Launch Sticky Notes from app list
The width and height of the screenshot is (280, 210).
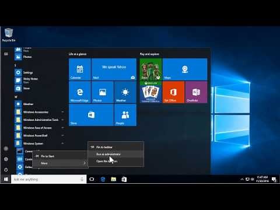click(x=30, y=80)
